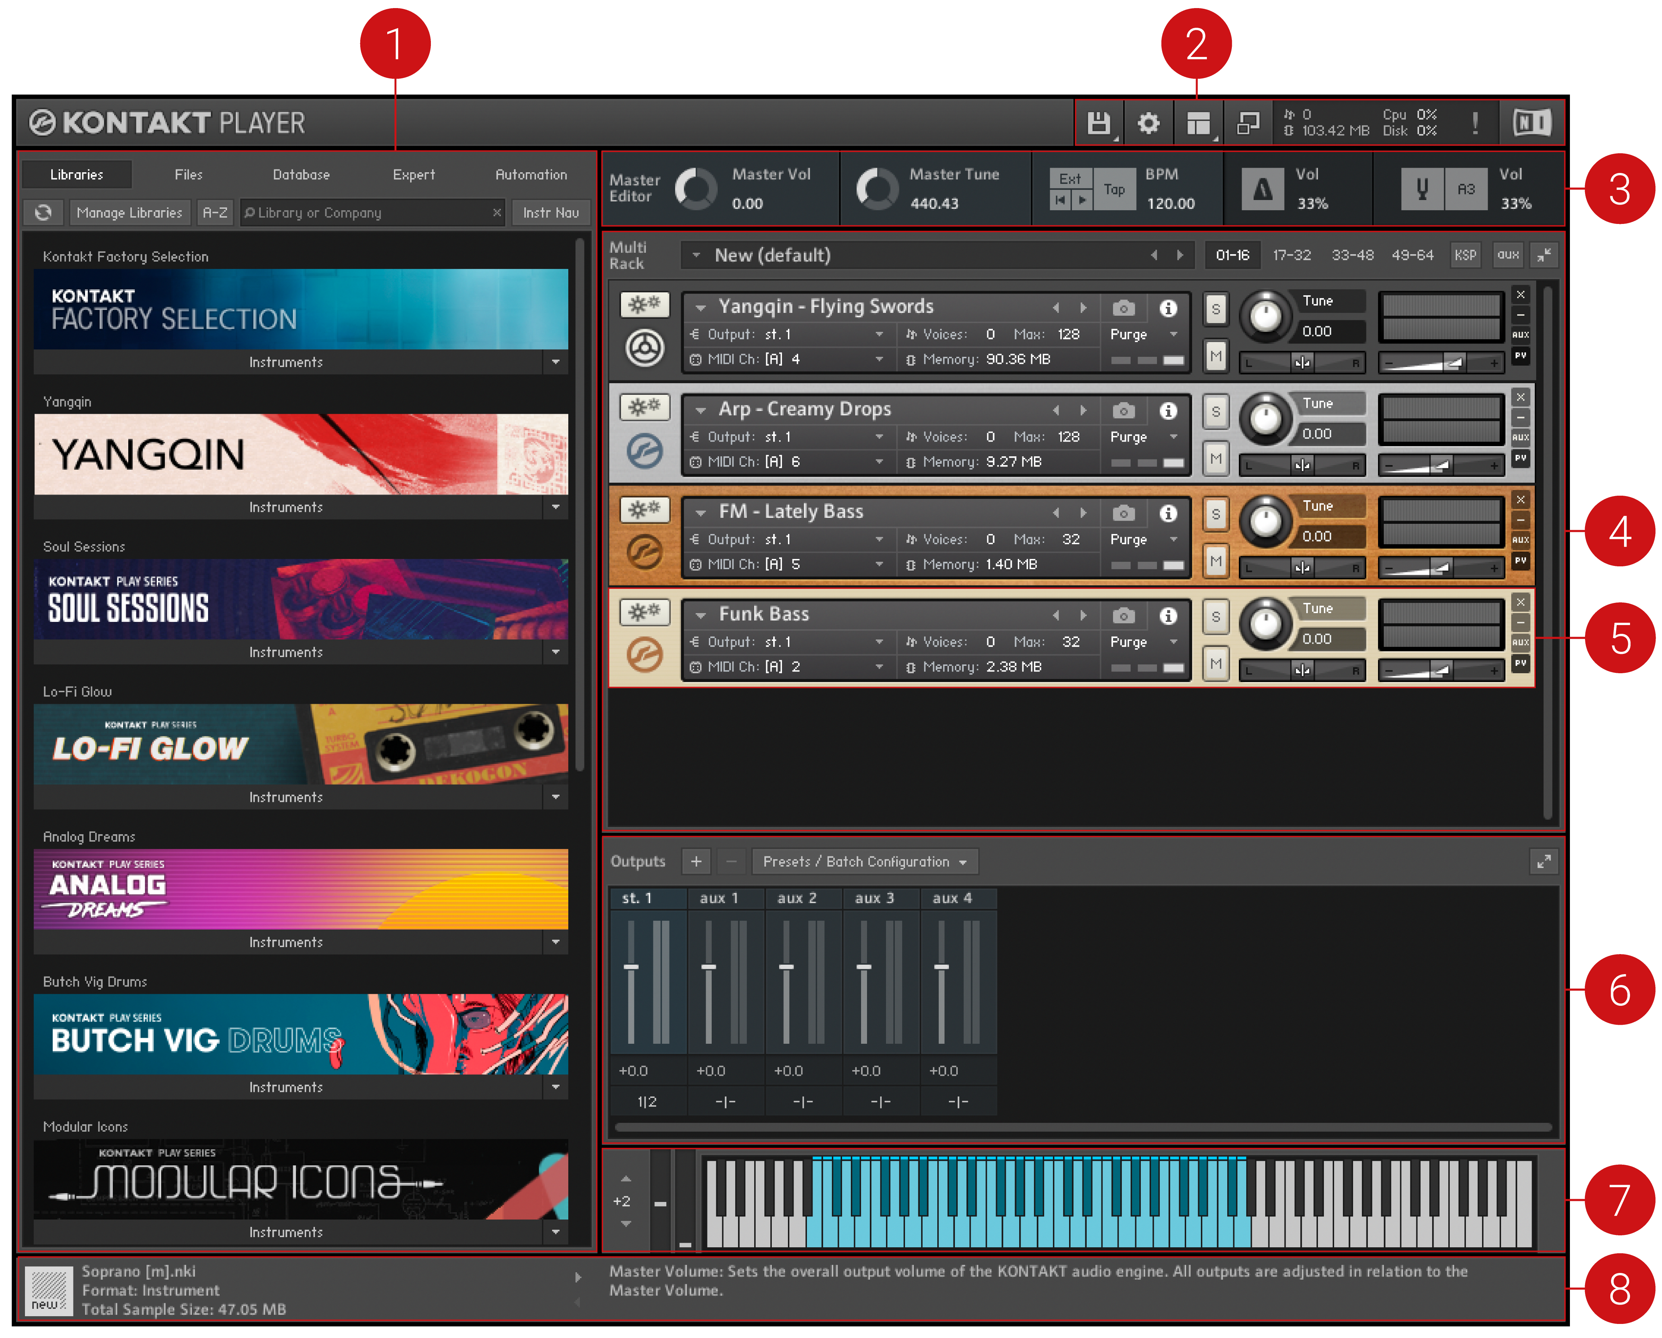Open options via the gear icon
The image size is (1662, 1338).
tap(1149, 123)
